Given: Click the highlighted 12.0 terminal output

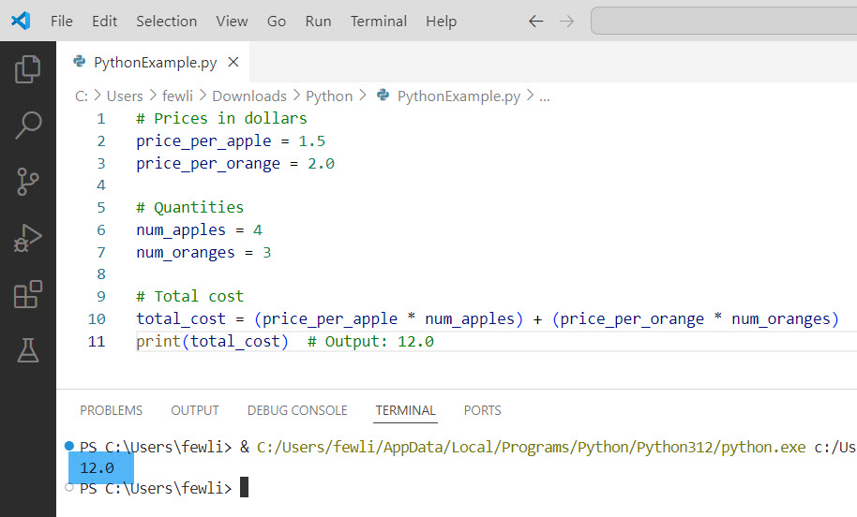Looking at the screenshot, I should (98, 468).
